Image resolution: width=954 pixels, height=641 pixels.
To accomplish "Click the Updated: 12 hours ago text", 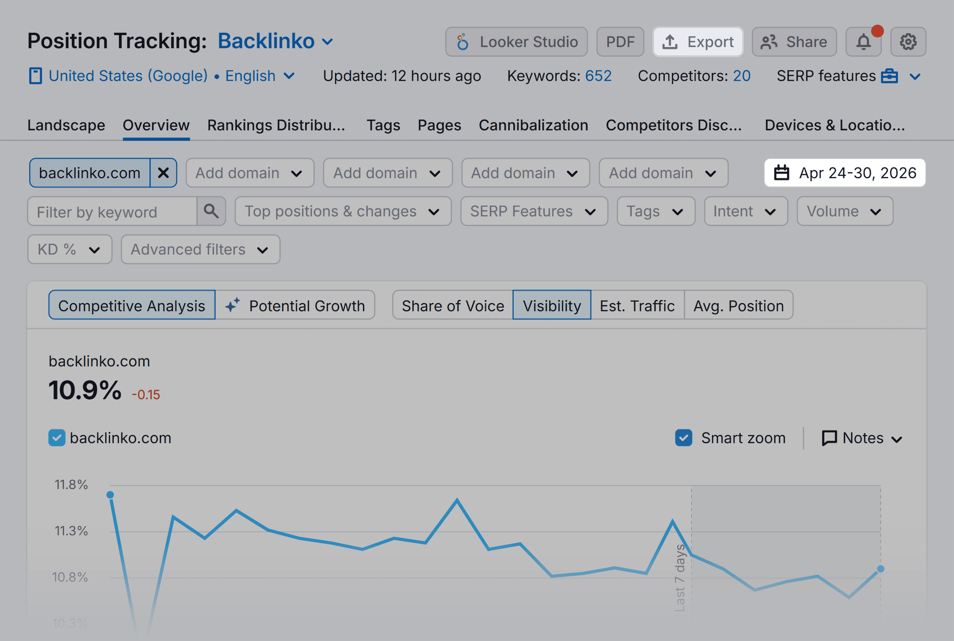I will click(x=402, y=76).
